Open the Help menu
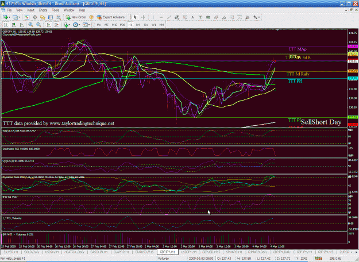The width and height of the screenshot is (359, 262). (82, 10)
